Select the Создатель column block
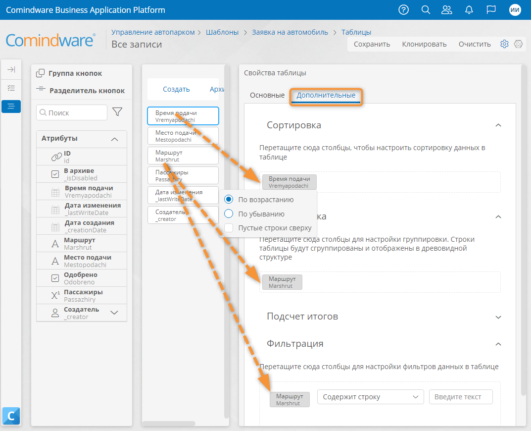The image size is (531, 431). [183, 215]
